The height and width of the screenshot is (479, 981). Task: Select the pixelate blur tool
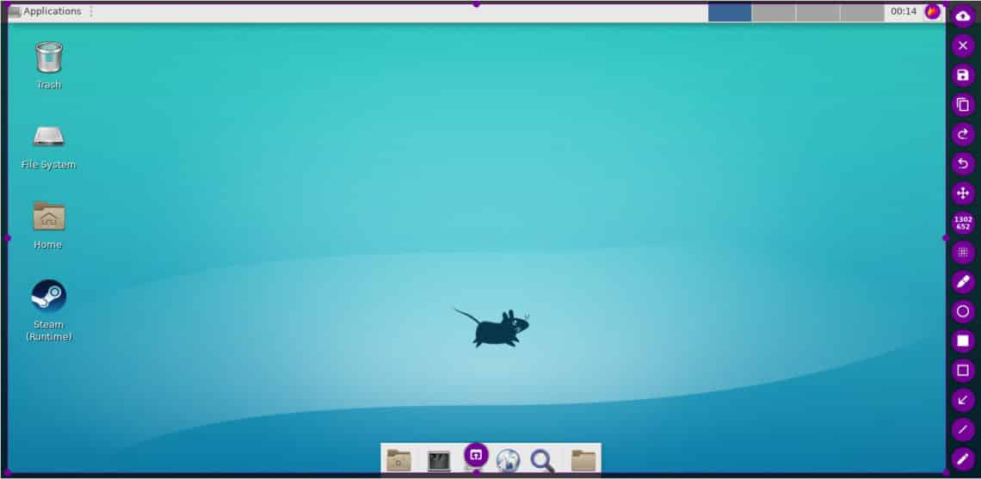click(963, 253)
